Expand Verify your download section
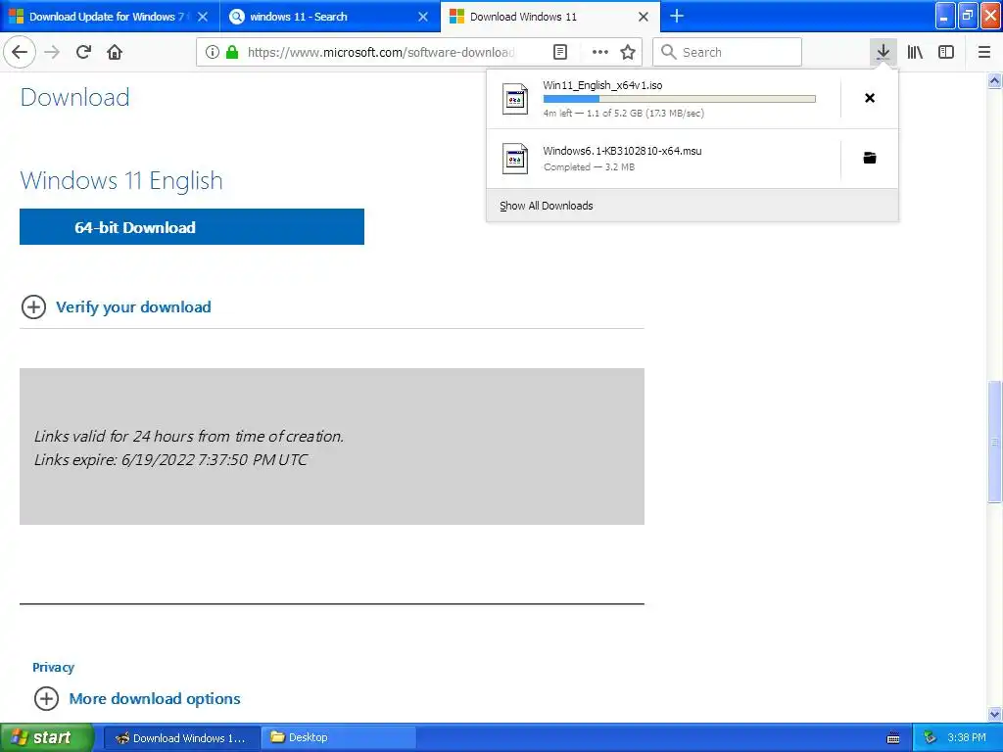 (116, 306)
